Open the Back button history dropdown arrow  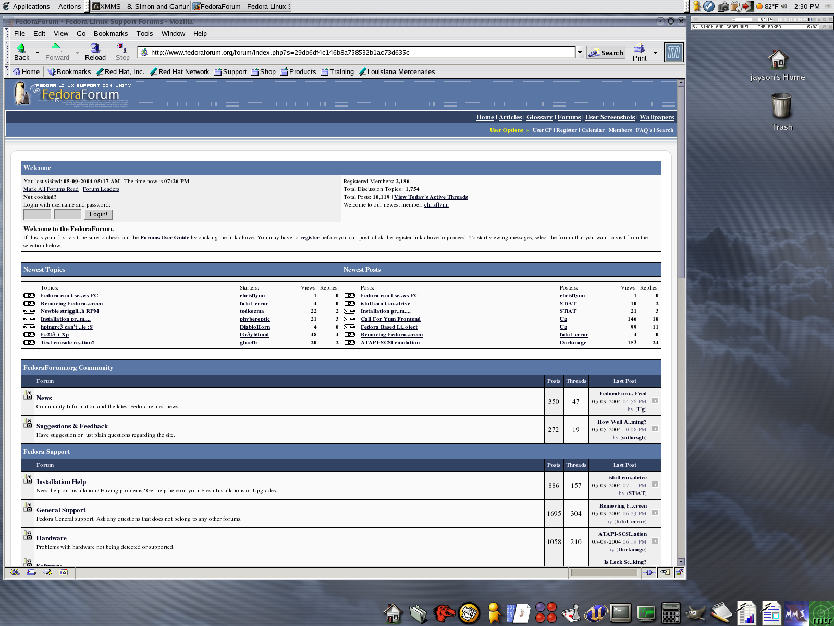point(38,52)
